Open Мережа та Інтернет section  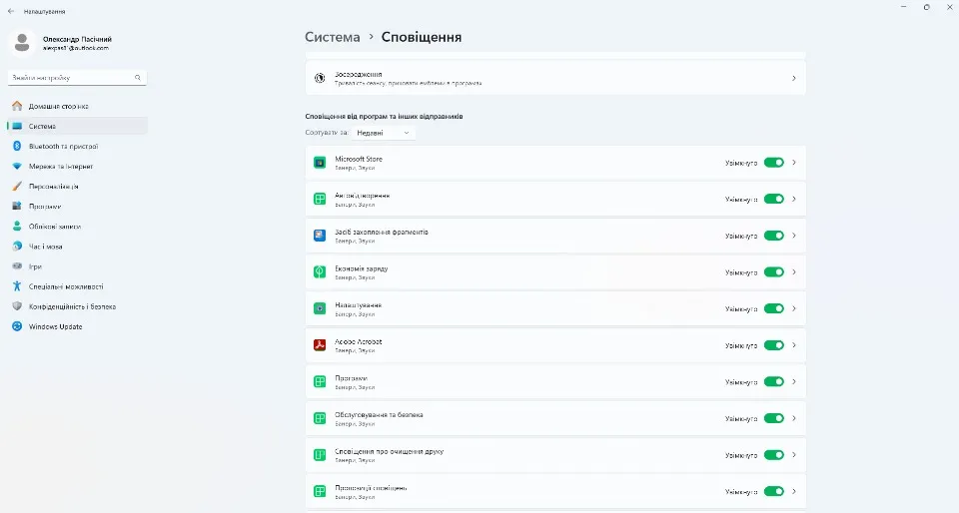(x=60, y=167)
